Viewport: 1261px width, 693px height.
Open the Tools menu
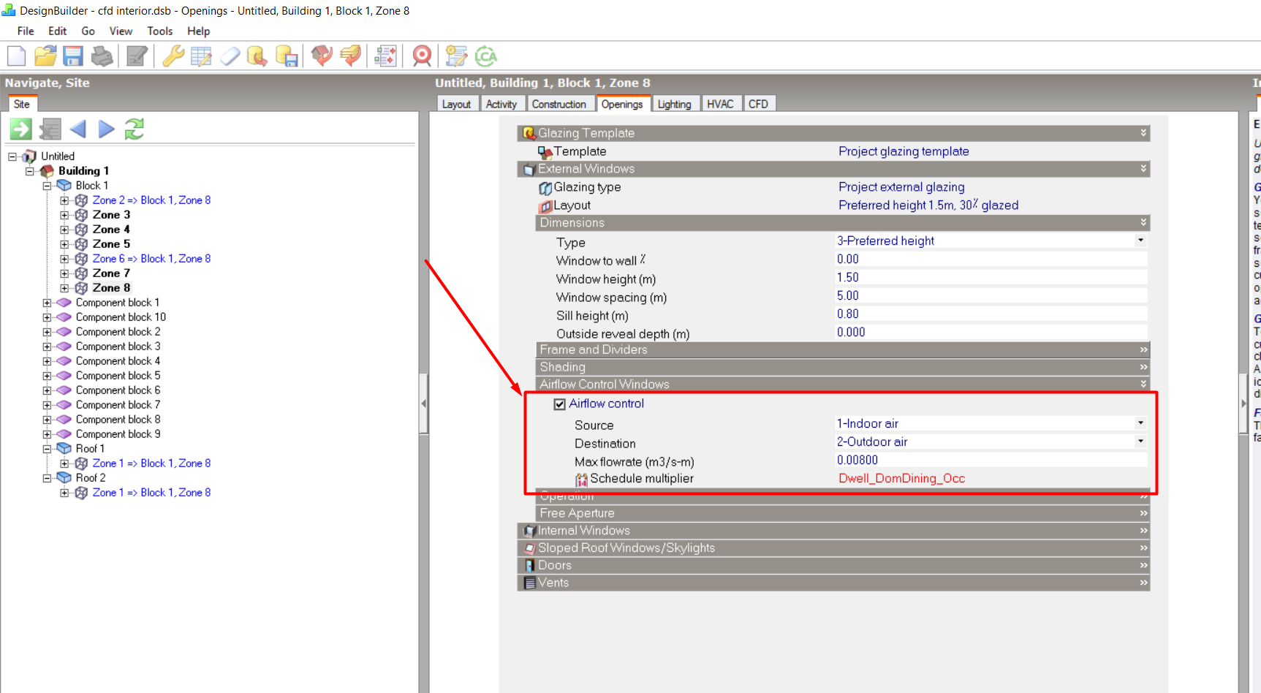160,31
